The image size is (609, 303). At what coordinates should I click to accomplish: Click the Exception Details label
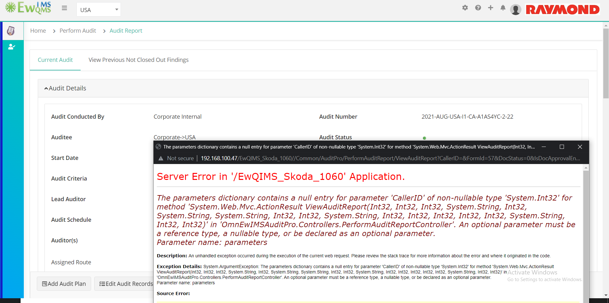coord(179,267)
